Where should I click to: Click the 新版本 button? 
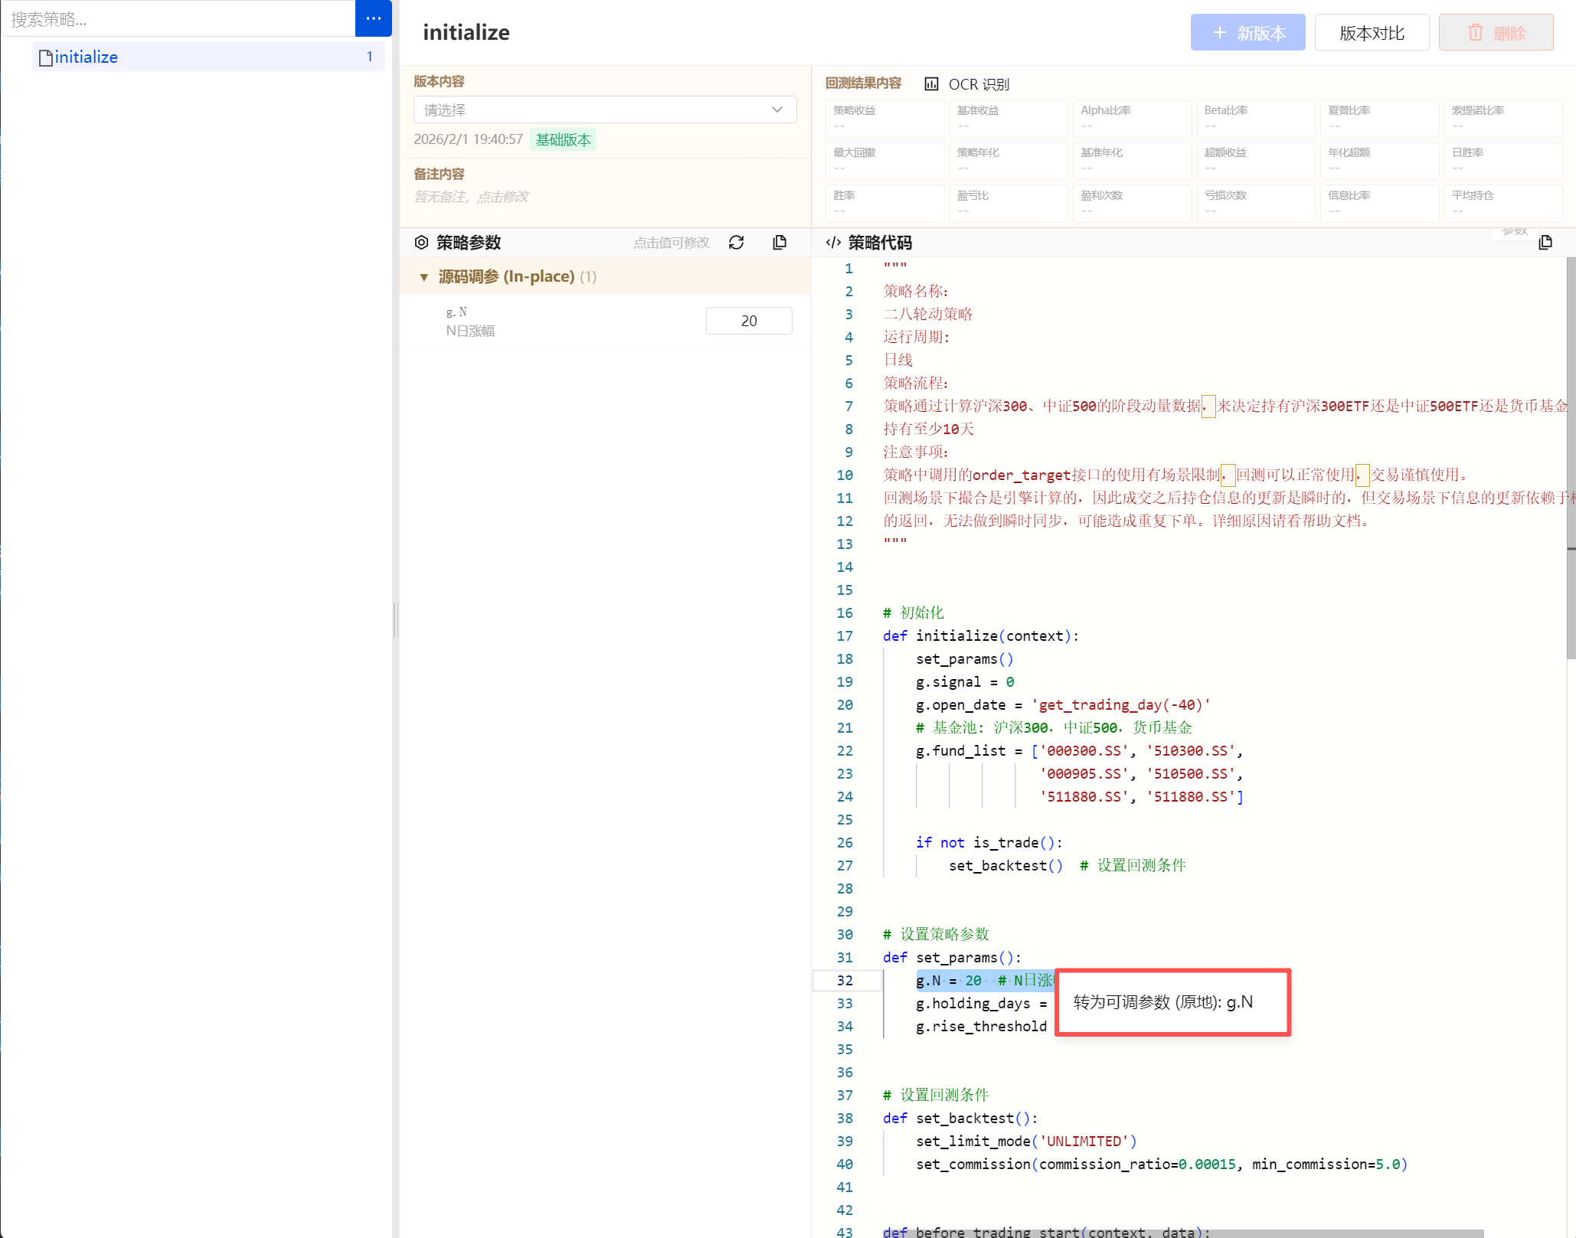(x=1247, y=33)
